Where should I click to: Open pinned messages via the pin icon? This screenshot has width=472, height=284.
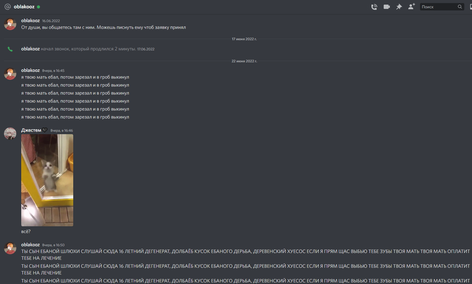click(399, 7)
